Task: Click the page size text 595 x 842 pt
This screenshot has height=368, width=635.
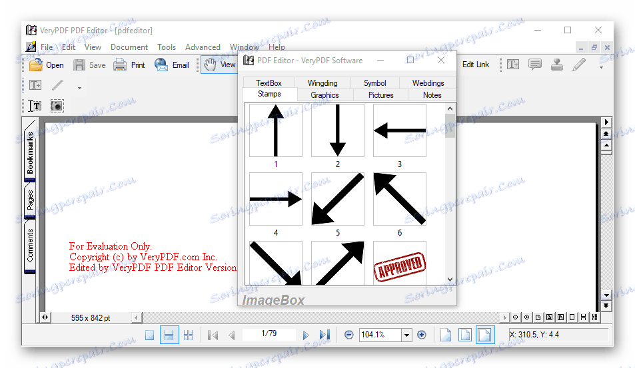Action: tap(91, 318)
